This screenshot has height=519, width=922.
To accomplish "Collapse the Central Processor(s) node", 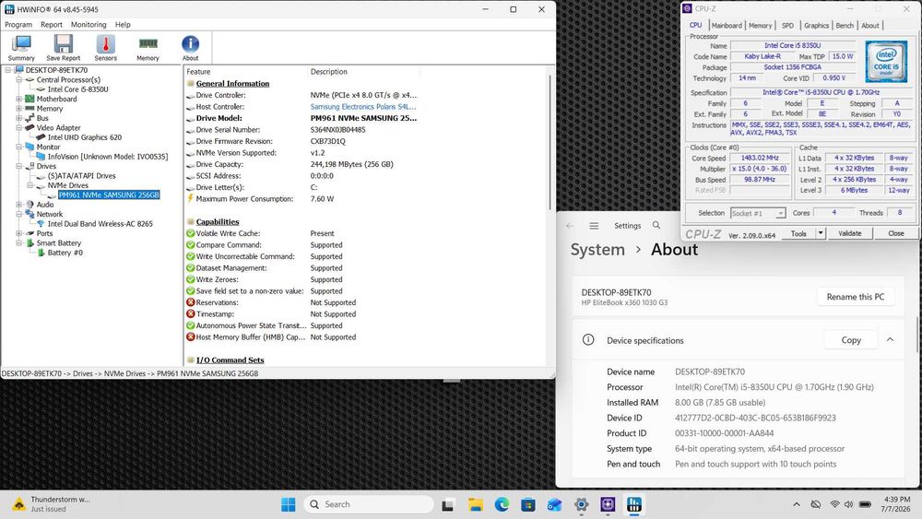I will (18, 79).
